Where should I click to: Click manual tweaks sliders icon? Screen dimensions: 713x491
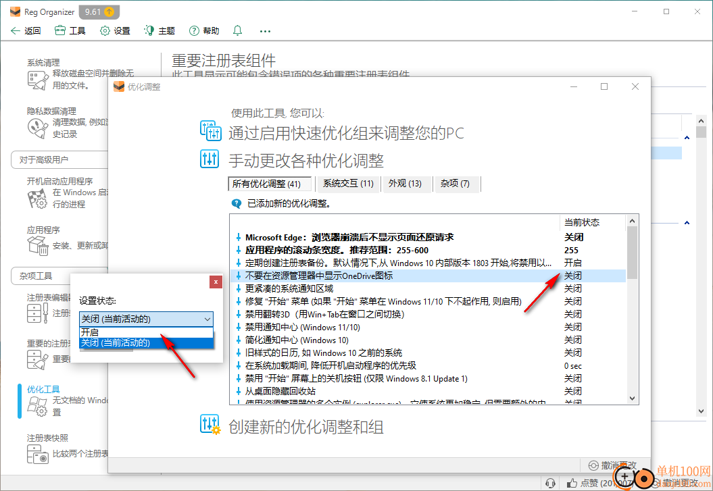coord(210,159)
